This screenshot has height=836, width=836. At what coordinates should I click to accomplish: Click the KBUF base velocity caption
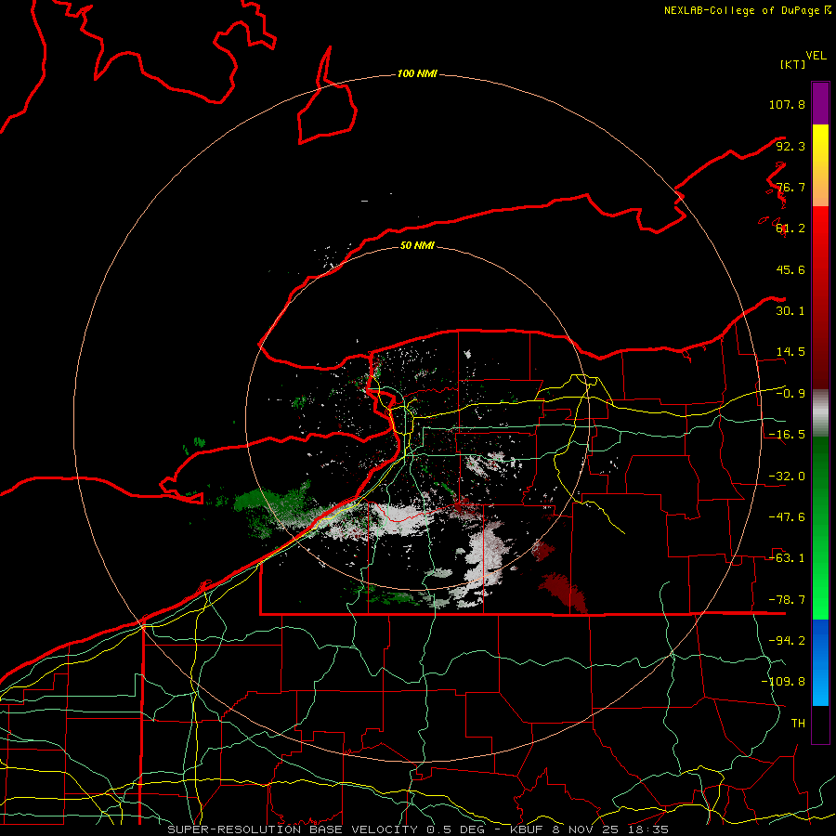418,829
